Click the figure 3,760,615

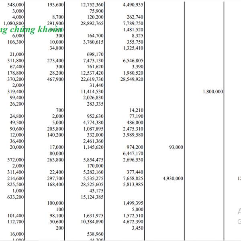click(x=93, y=42)
